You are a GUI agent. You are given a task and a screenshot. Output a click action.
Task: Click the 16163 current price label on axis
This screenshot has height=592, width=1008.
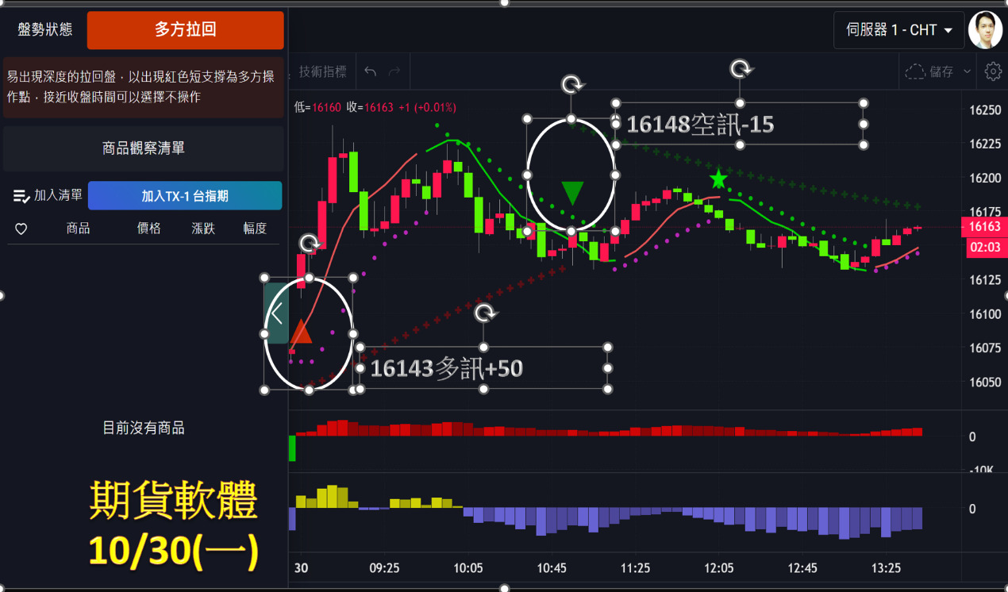984,227
